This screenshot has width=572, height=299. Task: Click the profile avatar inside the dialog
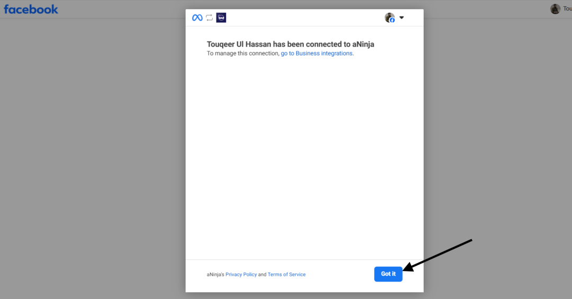(x=389, y=17)
